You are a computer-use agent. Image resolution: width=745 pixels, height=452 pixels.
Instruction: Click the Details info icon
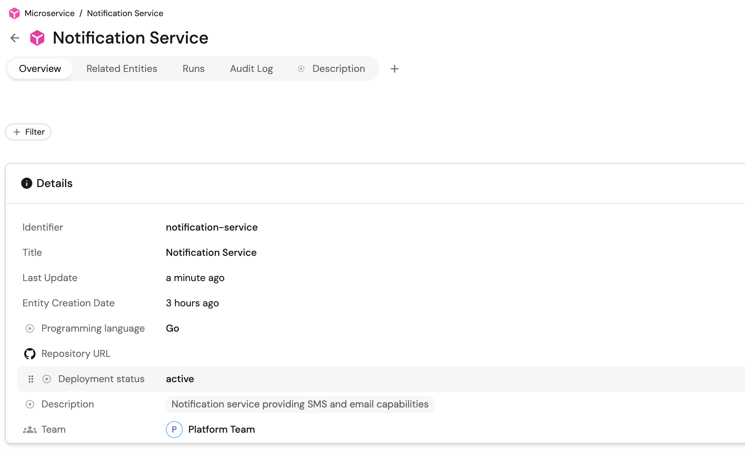pyautogui.click(x=27, y=183)
